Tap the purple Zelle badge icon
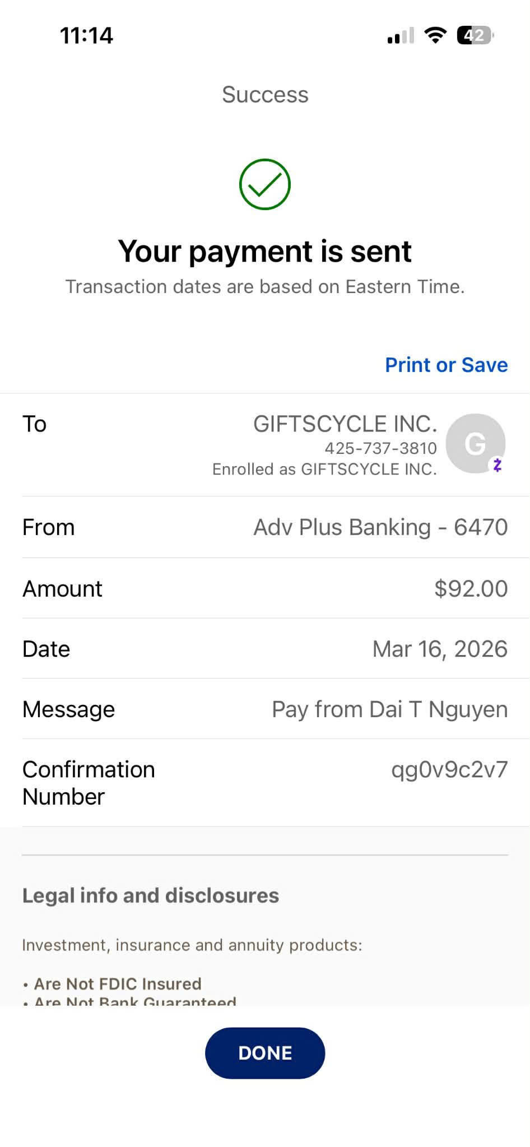Image resolution: width=530 pixels, height=1147 pixels. point(498,465)
